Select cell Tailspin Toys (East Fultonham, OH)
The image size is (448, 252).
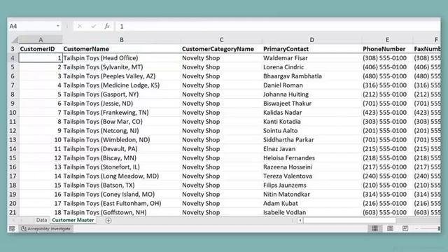pos(121,204)
